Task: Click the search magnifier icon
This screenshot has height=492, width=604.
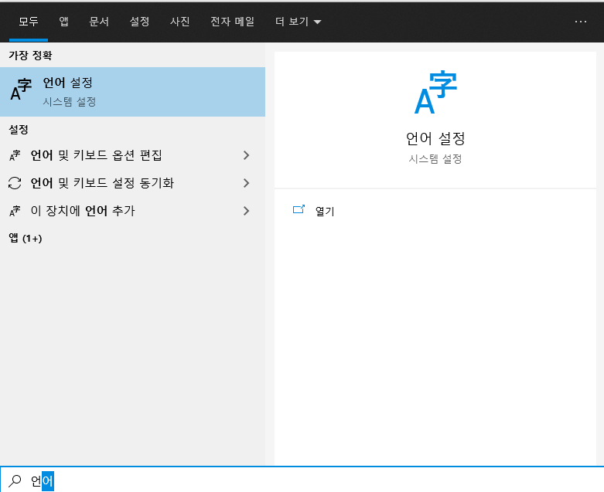Action: click(15, 480)
